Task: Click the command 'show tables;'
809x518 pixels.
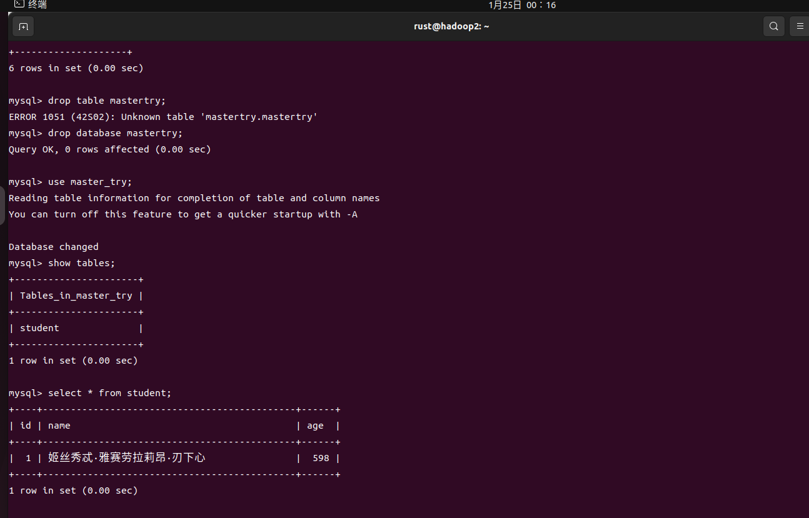Action: pos(82,263)
